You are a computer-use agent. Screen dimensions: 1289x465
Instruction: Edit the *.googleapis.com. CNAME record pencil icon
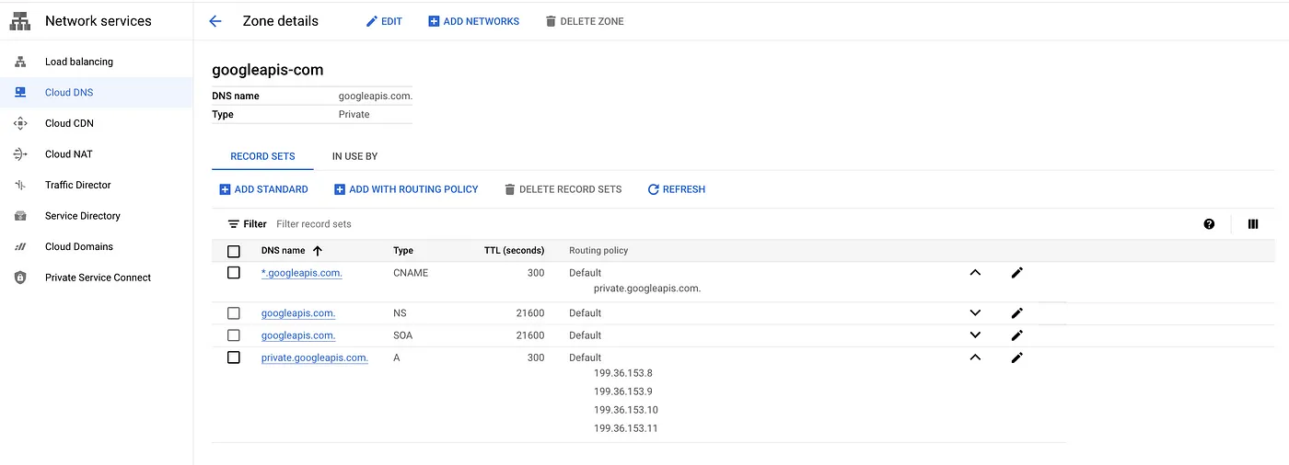[1016, 272]
